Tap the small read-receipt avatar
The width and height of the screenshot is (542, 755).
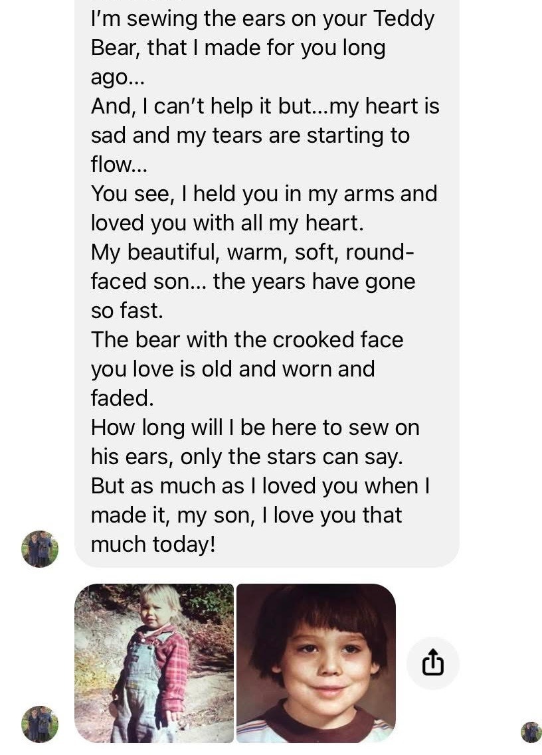[x=531, y=732]
